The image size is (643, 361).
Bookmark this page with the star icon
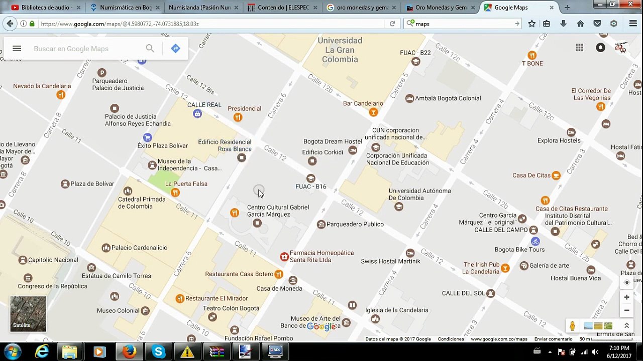532,24
